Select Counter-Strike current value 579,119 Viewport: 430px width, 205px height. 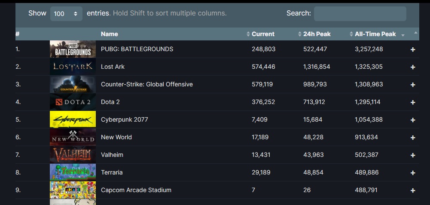[x=262, y=84]
